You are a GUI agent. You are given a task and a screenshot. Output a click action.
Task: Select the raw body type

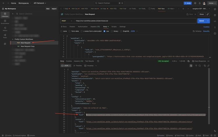[x=106, y=31]
